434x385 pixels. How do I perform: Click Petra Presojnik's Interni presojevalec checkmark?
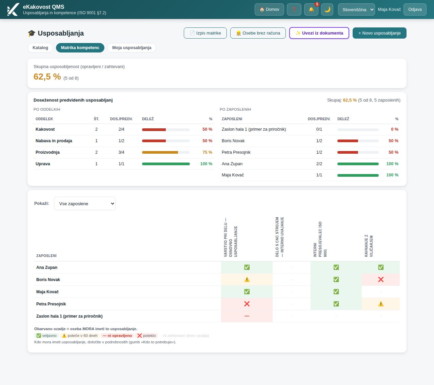336,304
